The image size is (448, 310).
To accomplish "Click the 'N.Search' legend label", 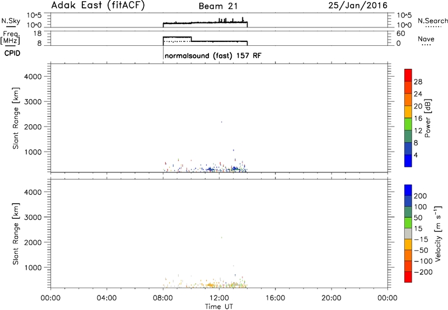I will (433, 21).
